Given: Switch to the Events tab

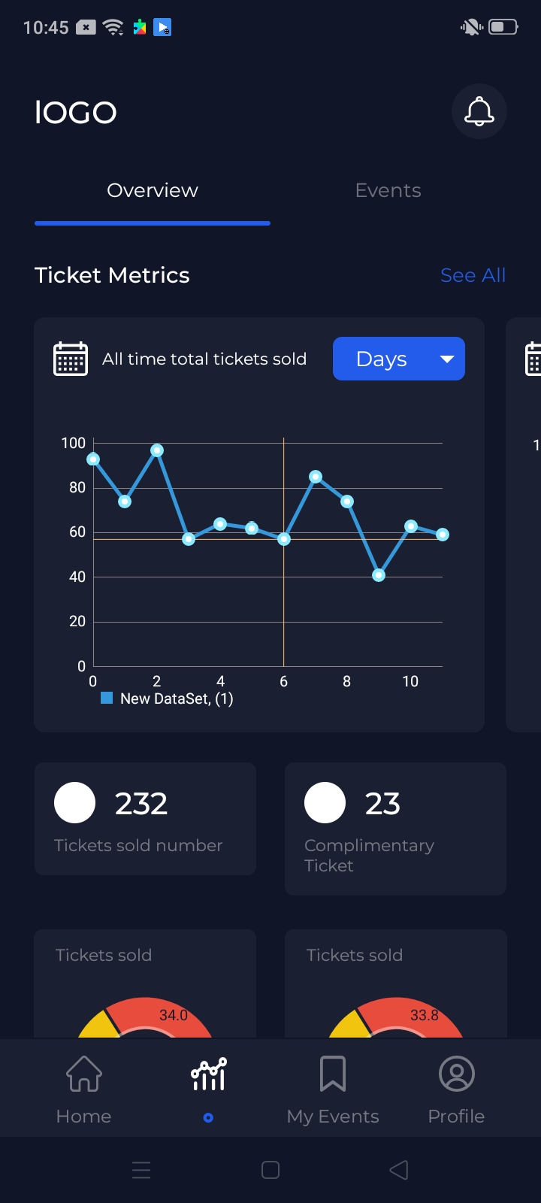Looking at the screenshot, I should tap(388, 191).
